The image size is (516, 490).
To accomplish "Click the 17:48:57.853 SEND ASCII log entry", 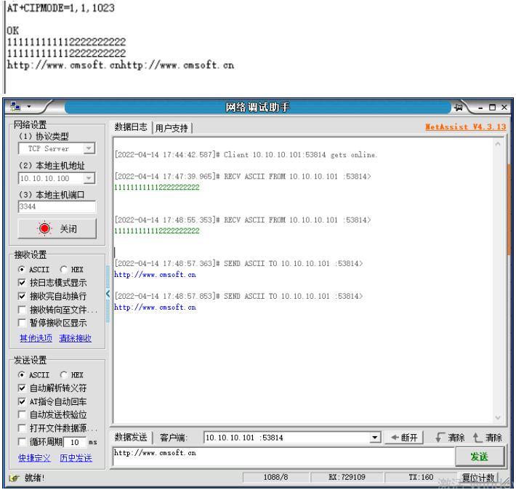I will click(238, 296).
